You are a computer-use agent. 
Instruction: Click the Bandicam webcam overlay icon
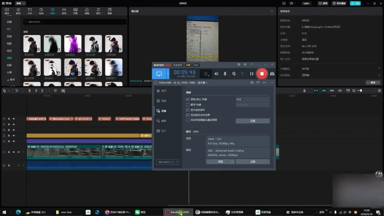click(206, 74)
